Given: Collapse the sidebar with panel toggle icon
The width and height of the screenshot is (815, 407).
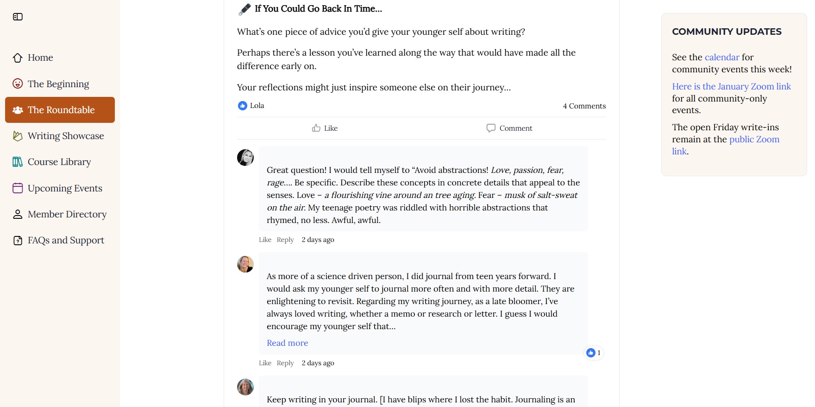Looking at the screenshot, I should 18,17.
